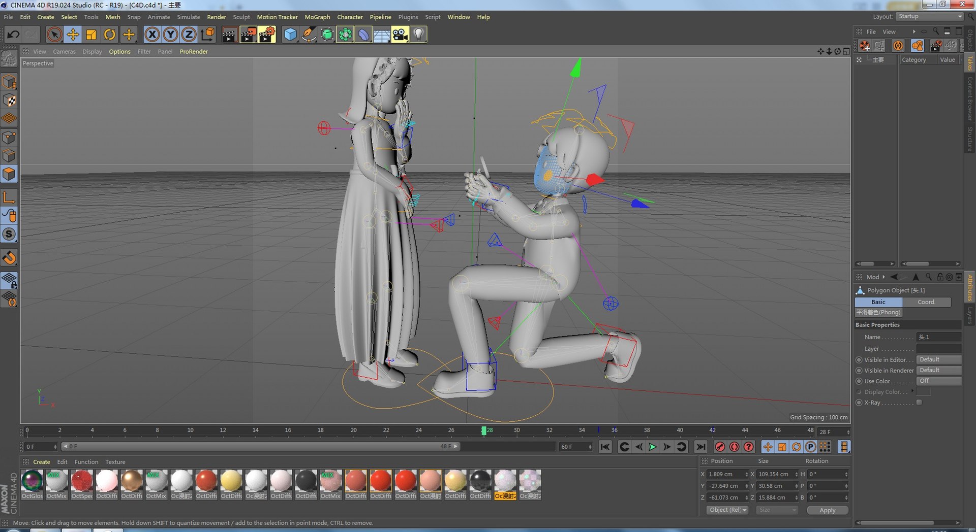Step the 0 F start frame spinner
Viewport: 976px width, 532px height.
(x=55, y=447)
